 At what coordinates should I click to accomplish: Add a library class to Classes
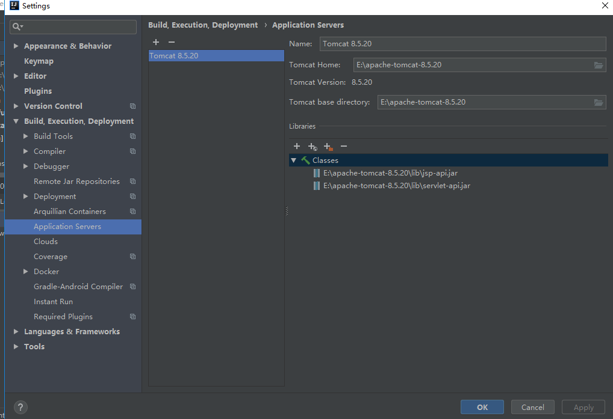pos(297,146)
